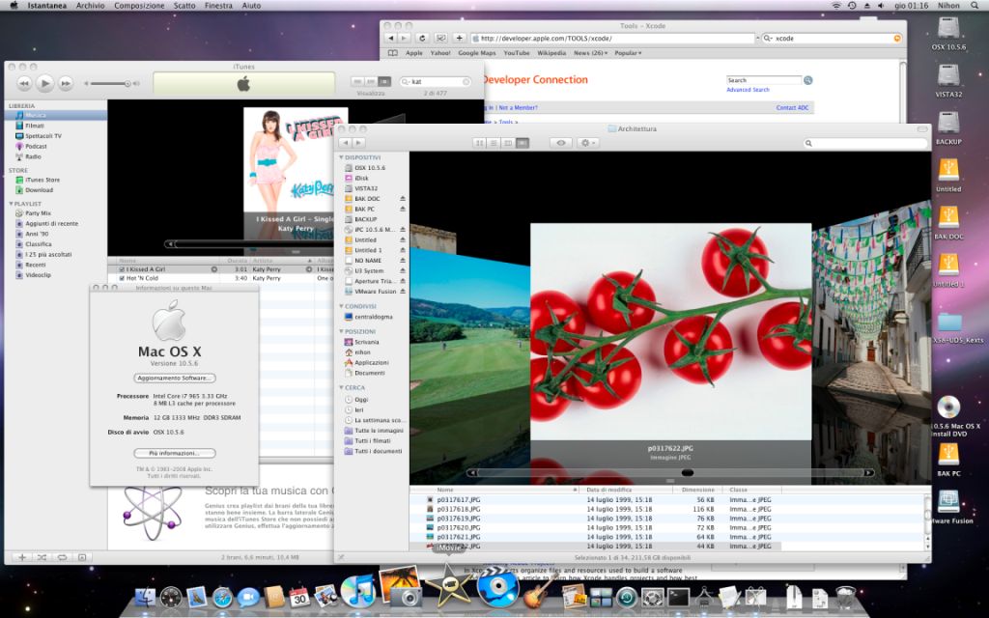The image size is (989, 618).
Task: Collapse the PLAYLIST section in iTunes sidebar
Action: (10, 204)
